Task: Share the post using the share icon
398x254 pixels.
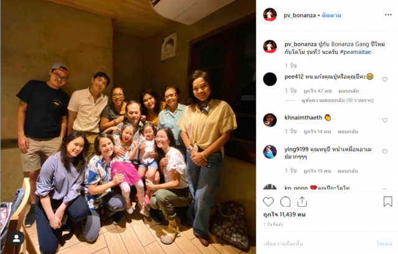Action: point(302,202)
